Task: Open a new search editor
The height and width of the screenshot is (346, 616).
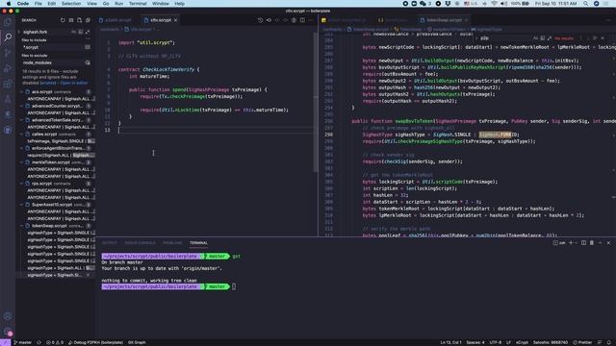Action: point(79,20)
